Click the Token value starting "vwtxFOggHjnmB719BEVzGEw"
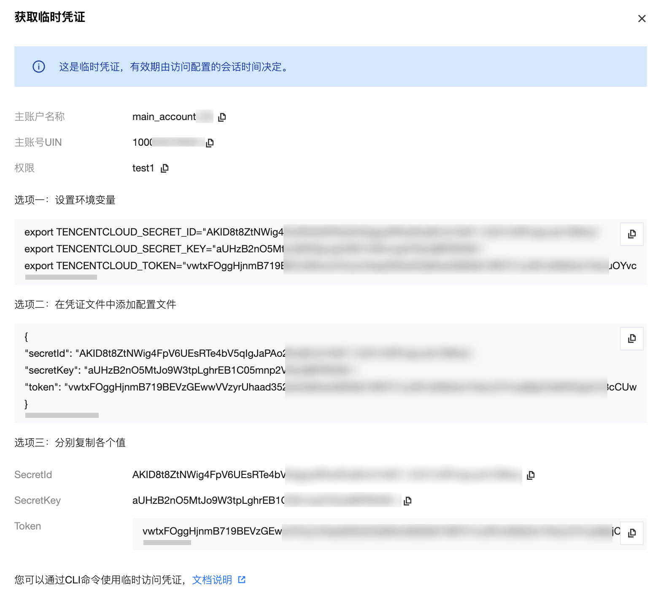 381,531
